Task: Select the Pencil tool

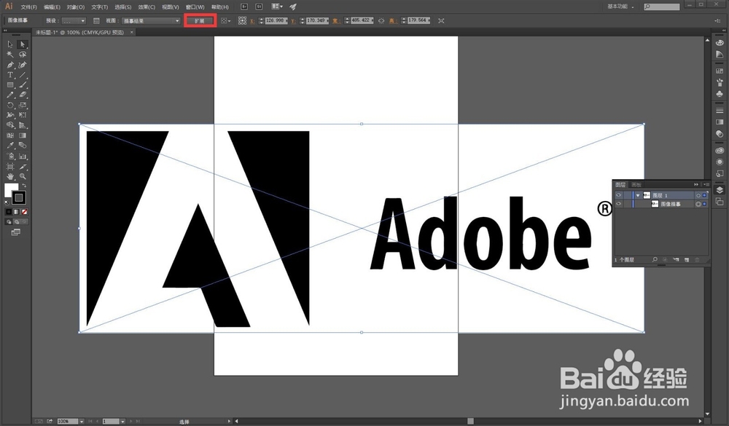Action: pos(10,95)
